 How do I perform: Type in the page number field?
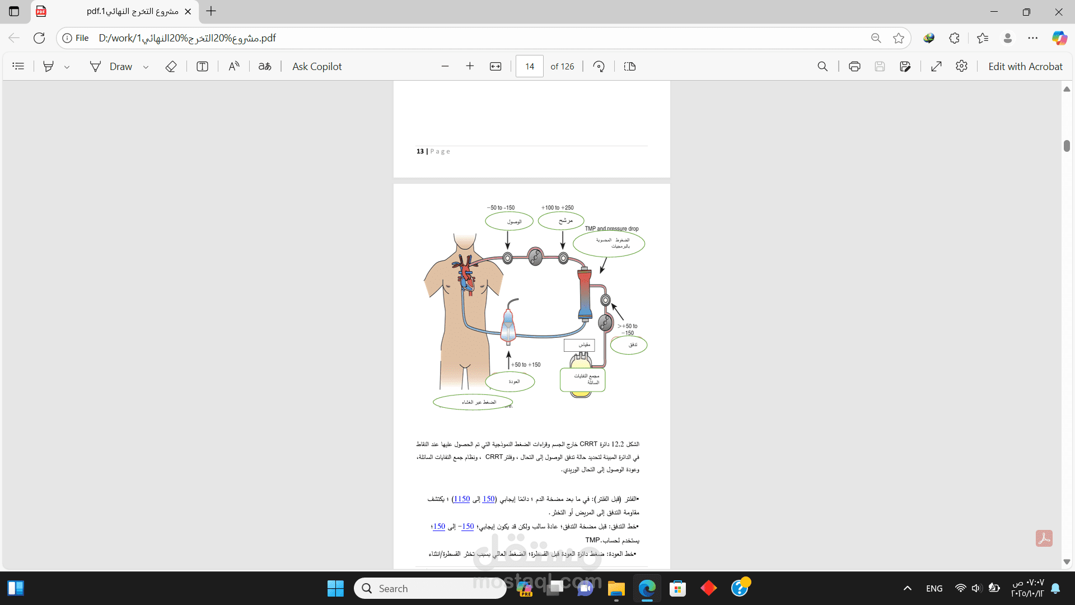(529, 66)
